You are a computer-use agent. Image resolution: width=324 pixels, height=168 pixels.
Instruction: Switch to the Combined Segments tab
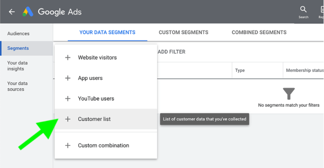(259, 32)
